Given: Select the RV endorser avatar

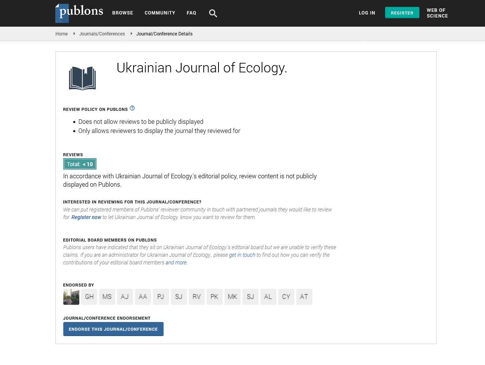Looking at the screenshot, I should [x=196, y=297].
